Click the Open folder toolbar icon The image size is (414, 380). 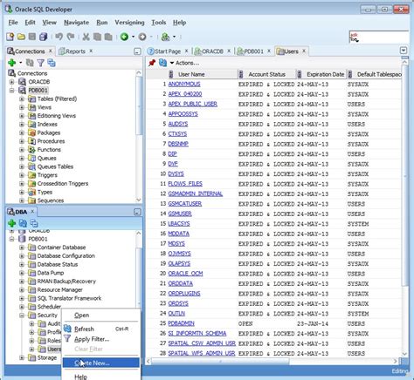[21, 37]
